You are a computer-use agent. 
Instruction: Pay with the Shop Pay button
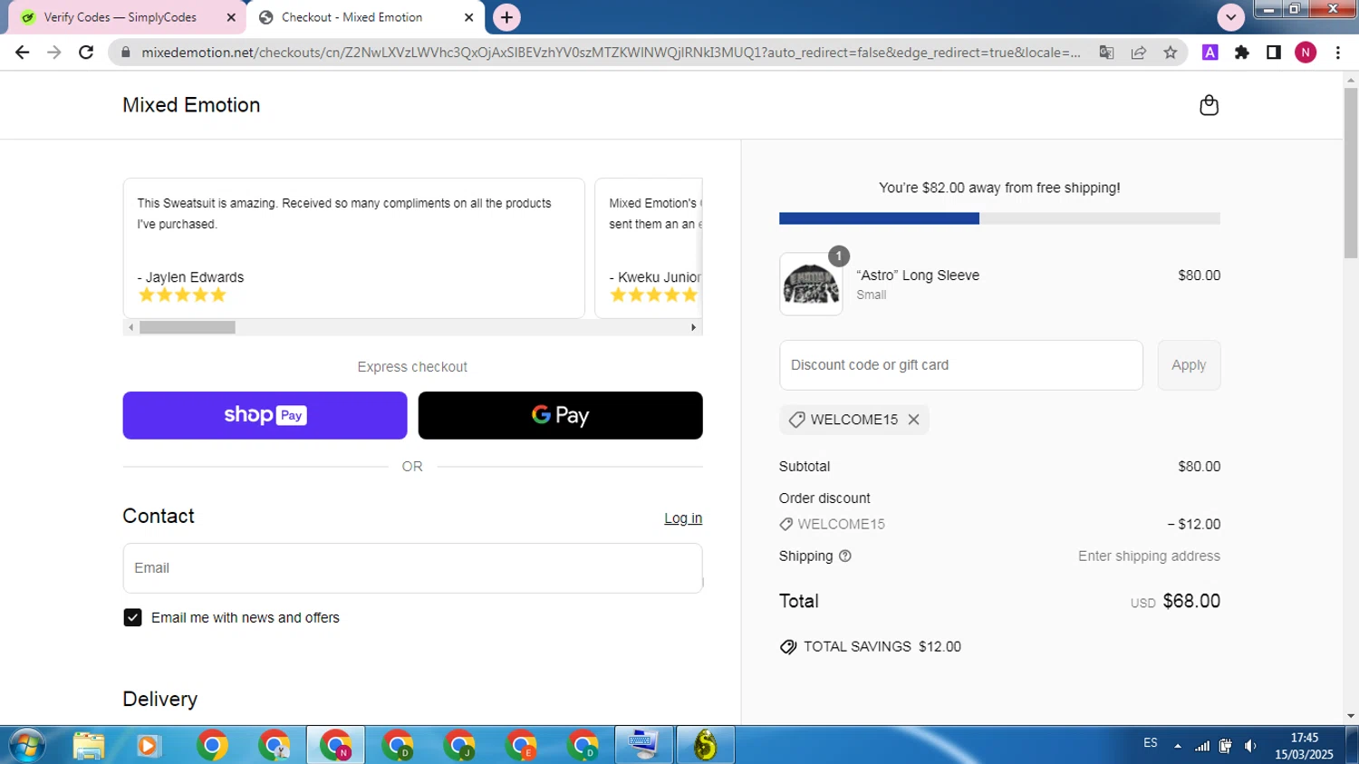click(x=265, y=415)
